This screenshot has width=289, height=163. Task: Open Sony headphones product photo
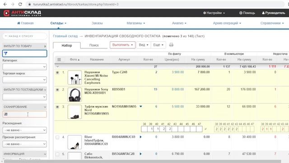pyautogui.click(x=75, y=95)
